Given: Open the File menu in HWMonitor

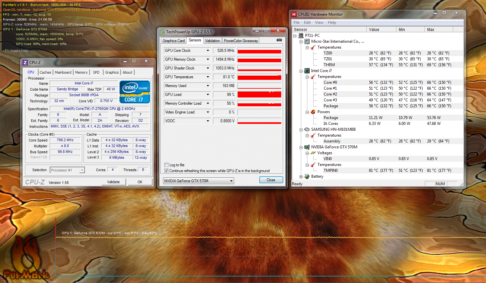Looking at the screenshot, I should 297,22.
